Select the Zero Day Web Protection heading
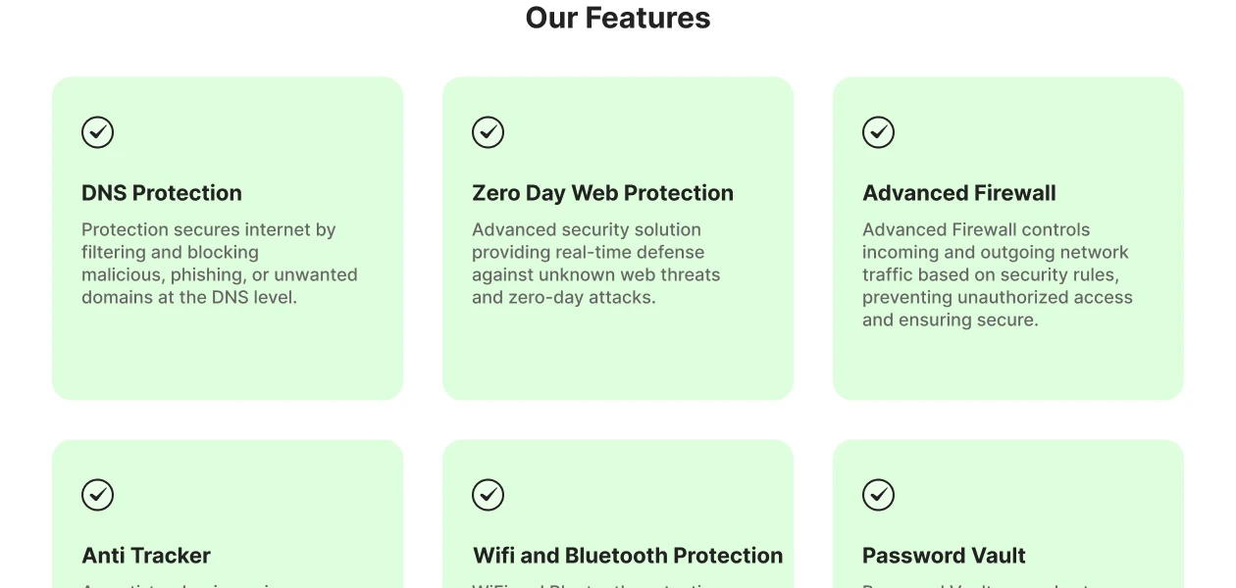The width and height of the screenshot is (1236, 588). pyautogui.click(x=602, y=193)
